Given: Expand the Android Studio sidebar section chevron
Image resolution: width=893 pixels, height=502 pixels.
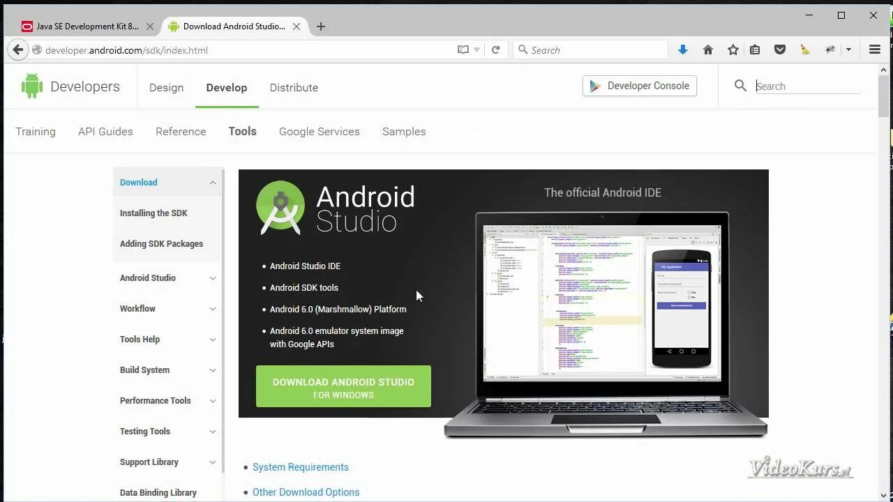Looking at the screenshot, I should click(213, 278).
